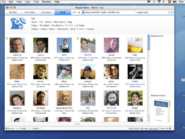Select the World tab
The image size is (185, 139).
(x=63, y=12)
